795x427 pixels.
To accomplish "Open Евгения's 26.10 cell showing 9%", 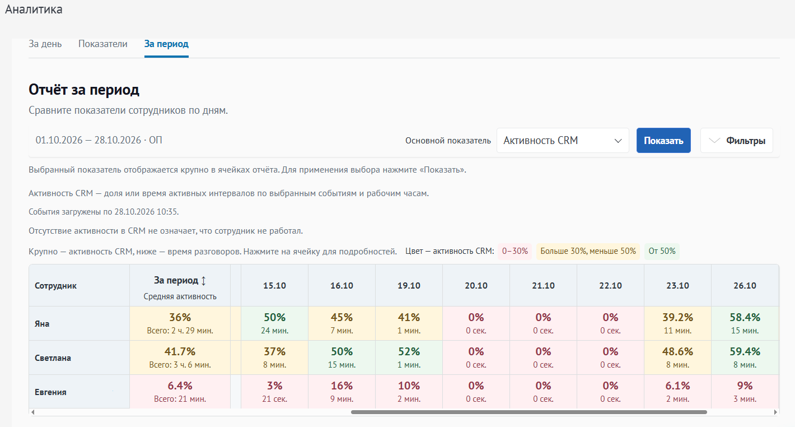I will (x=745, y=392).
